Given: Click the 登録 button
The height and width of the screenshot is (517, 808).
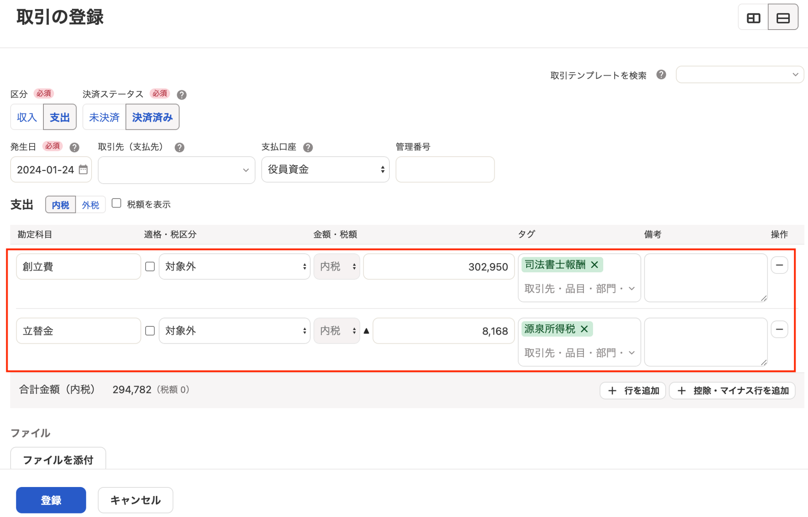Looking at the screenshot, I should tap(51, 500).
